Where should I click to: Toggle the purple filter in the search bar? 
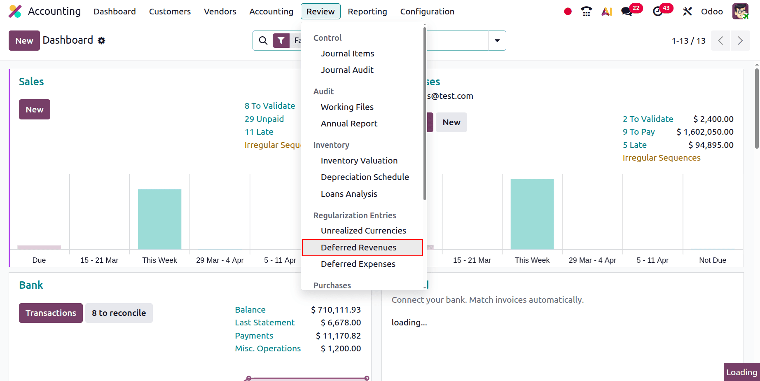(281, 40)
